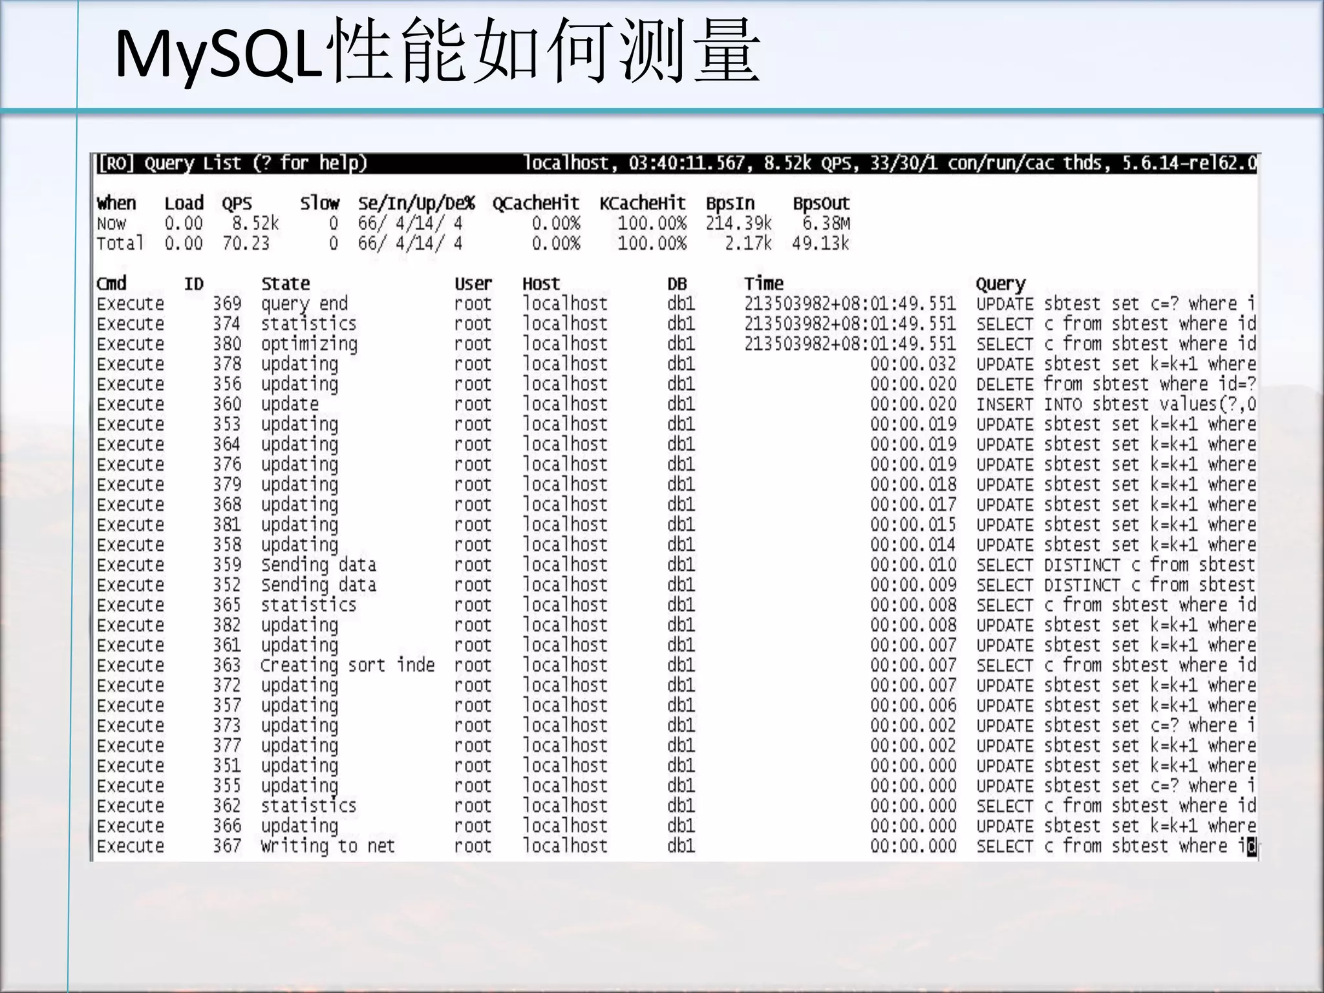The image size is (1324, 993).
Task: Click the time value "00:00.009"
Action: pos(913,585)
